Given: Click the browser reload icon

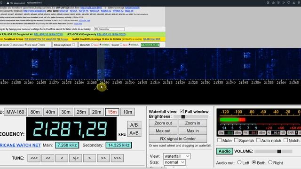Looking at the screenshot, I should pos(1,3).
